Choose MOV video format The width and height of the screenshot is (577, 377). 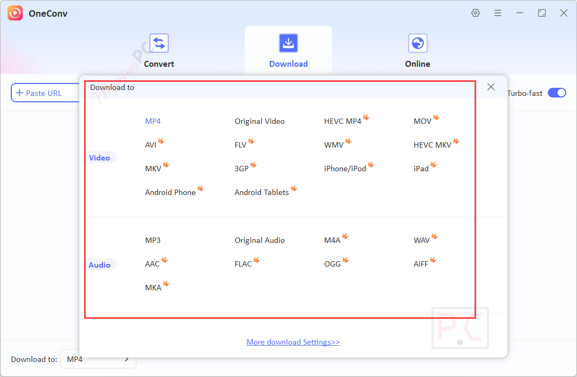coord(422,121)
